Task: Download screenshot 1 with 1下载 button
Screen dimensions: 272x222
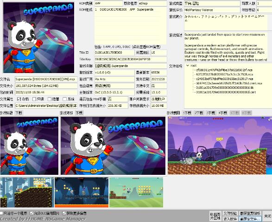Action: [x=187, y=113]
